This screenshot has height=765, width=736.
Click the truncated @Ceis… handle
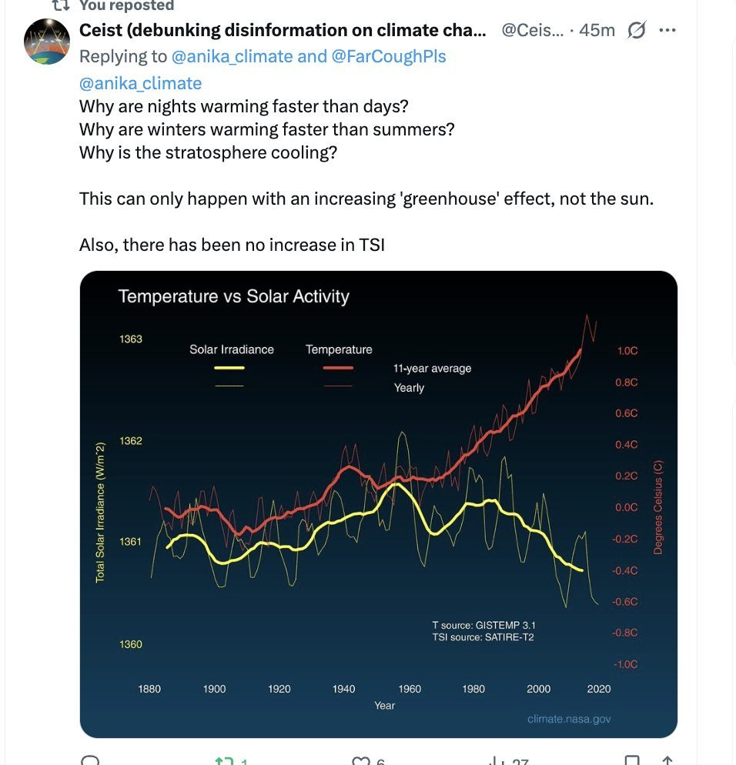point(532,31)
